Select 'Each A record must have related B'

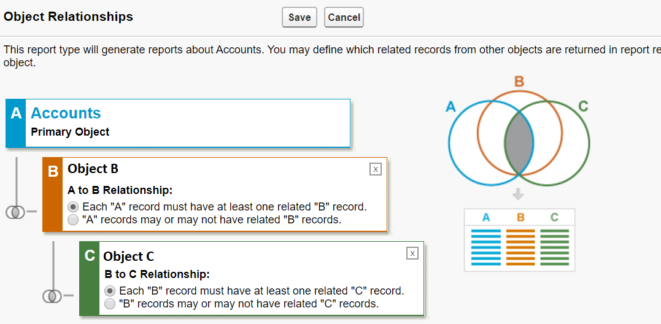click(x=73, y=207)
